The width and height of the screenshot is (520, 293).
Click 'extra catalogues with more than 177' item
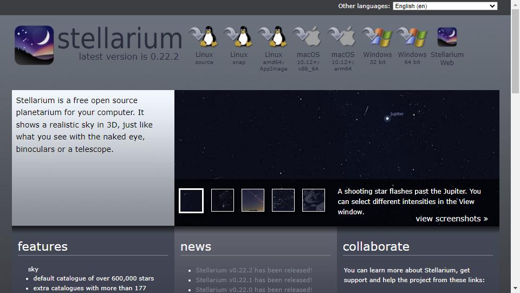point(89,288)
